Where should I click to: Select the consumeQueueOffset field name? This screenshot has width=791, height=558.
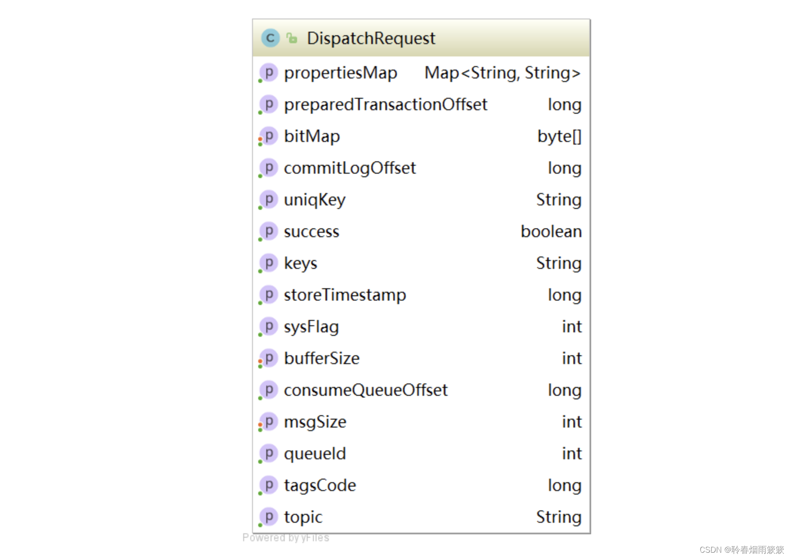click(366, 390)
